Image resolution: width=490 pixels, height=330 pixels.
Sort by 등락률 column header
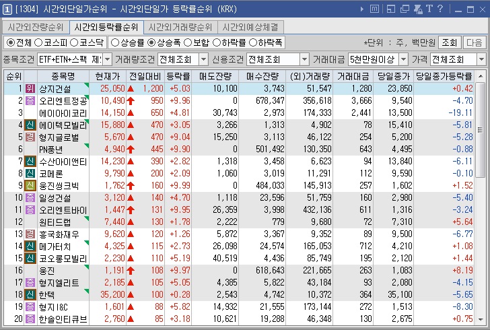pos(178,76)
